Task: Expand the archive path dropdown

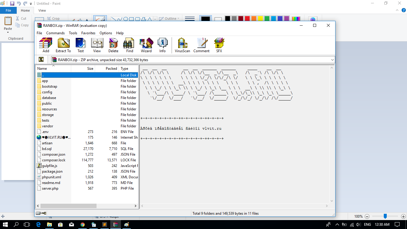Action: pos(332,60)
